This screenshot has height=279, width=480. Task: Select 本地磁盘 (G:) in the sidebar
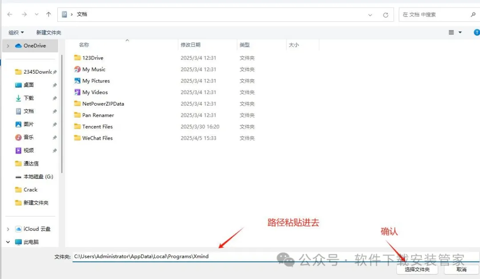(34, 177)
